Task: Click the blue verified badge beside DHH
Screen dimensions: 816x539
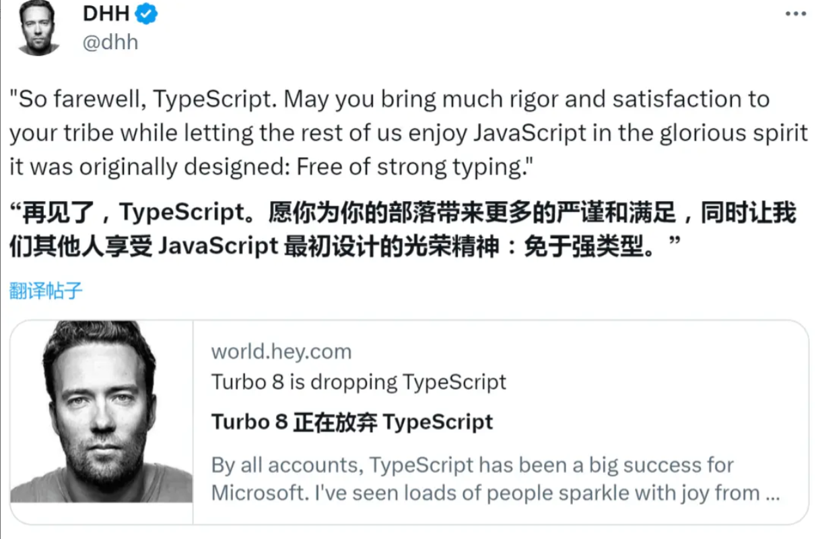Action: point(147,14)
